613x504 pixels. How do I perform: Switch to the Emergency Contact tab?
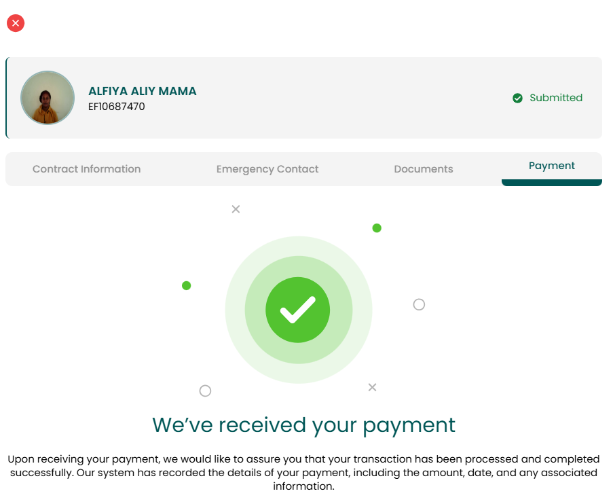click(x=267, y=169)
